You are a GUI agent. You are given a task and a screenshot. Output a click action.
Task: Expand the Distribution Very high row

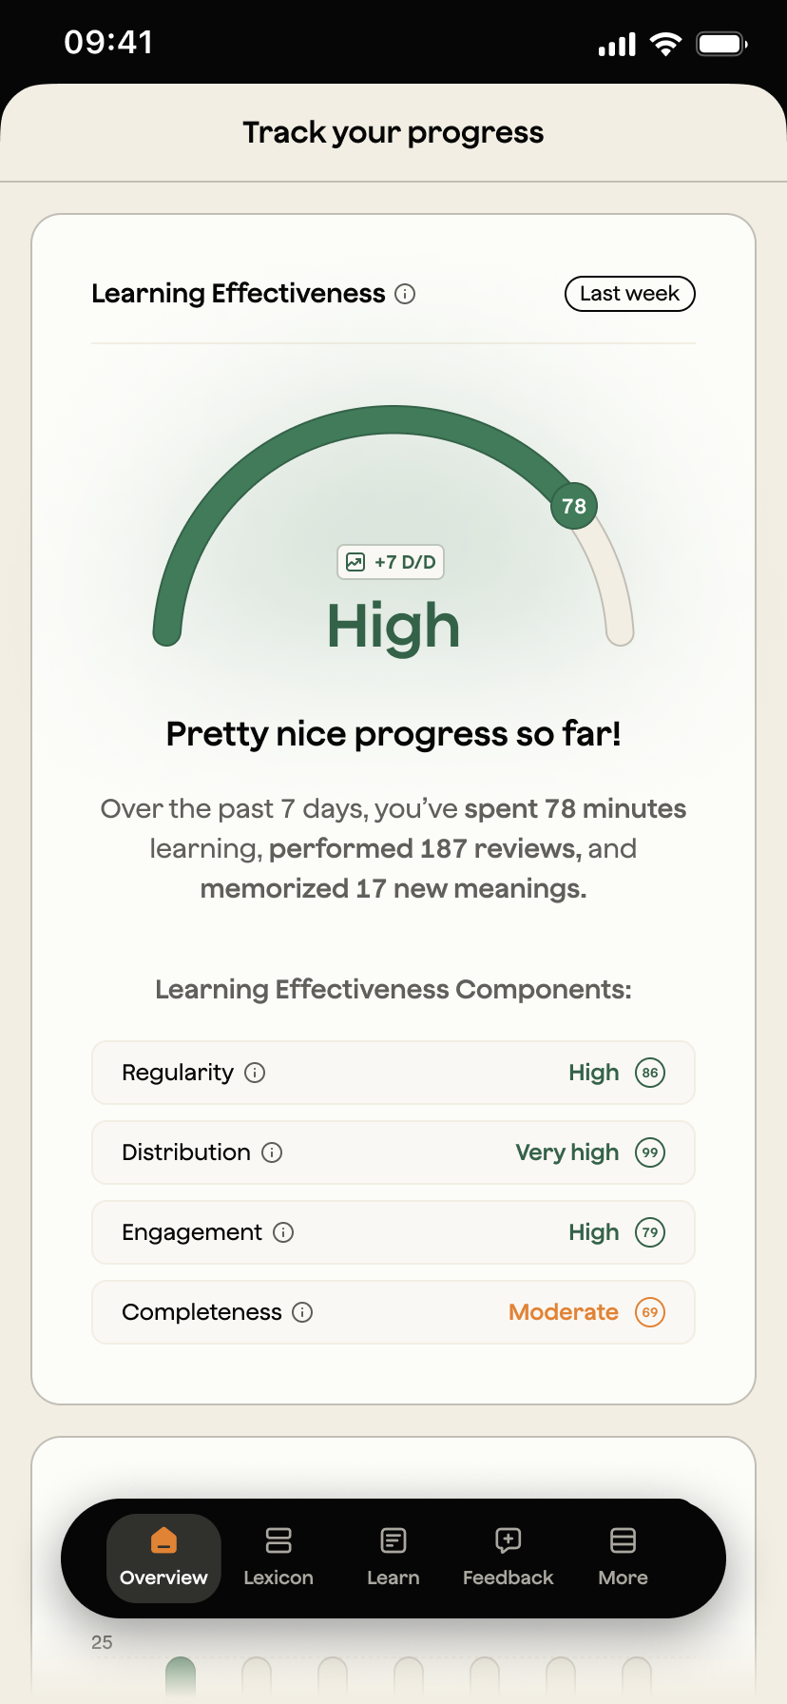pyautogui.click(x=393, y=1152)
